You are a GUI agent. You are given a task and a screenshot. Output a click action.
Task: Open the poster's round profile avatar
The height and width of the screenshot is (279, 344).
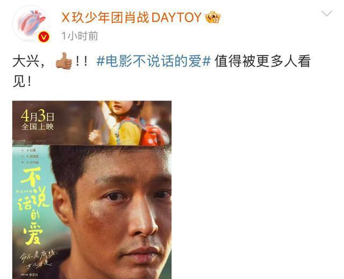pyautogui.click(x=31, y=24)
